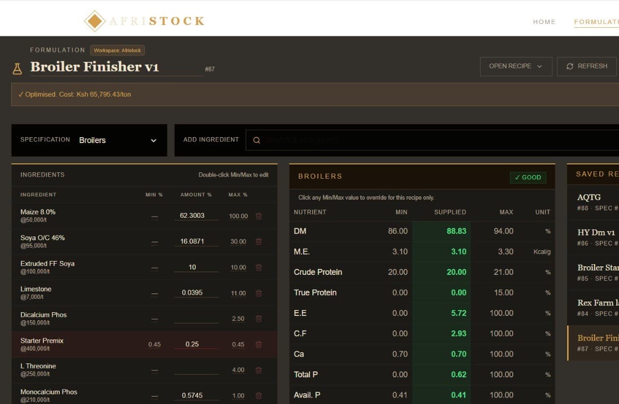619x404 pixels.
Task: Click the Optimised cost status message
Action: 75,94
